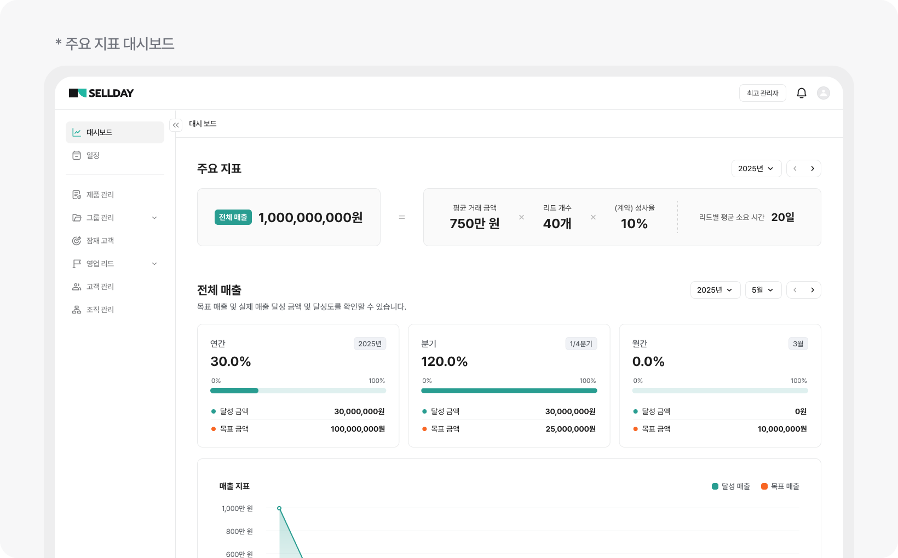Image resolution: width=898 pixels, height=558 pixels.
Task: Click the 고객 관리 people icon
Action: 77,287
